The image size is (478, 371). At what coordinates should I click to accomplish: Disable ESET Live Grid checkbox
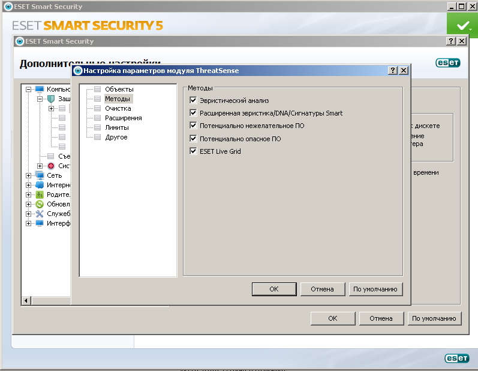pos(193,151)
